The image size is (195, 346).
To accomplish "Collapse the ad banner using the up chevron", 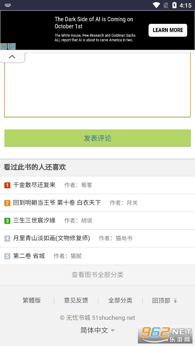I will coord(12,57).
